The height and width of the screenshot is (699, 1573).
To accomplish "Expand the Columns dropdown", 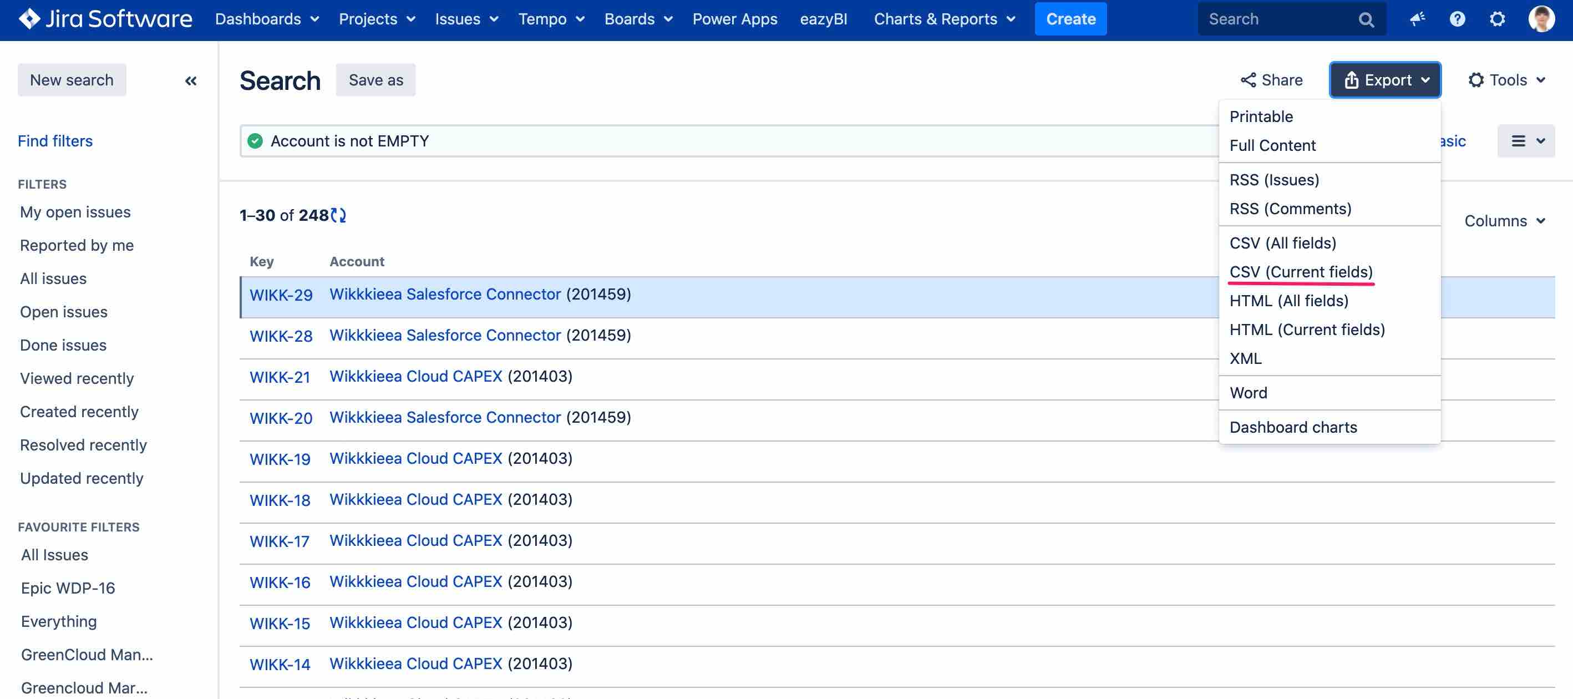I will (x=1505, y=221).
